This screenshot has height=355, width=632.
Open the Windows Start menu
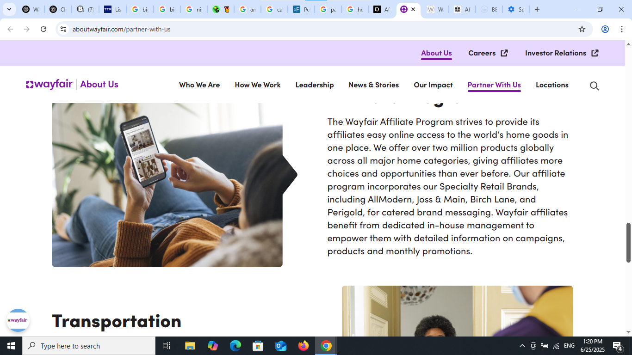11,346
